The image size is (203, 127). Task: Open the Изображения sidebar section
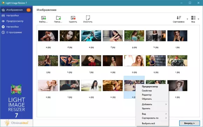point(16,10)
